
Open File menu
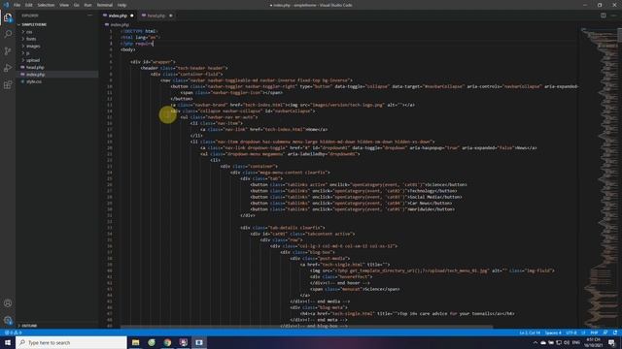17,5
